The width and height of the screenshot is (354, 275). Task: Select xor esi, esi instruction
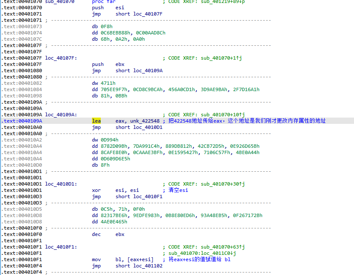[x=115, y=190]
